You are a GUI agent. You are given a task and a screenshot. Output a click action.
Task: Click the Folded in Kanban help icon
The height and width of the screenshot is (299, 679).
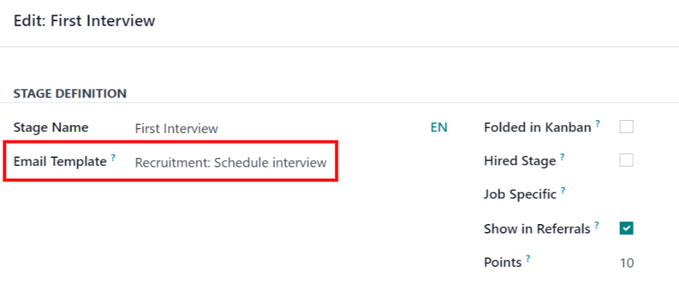point(598,124)
